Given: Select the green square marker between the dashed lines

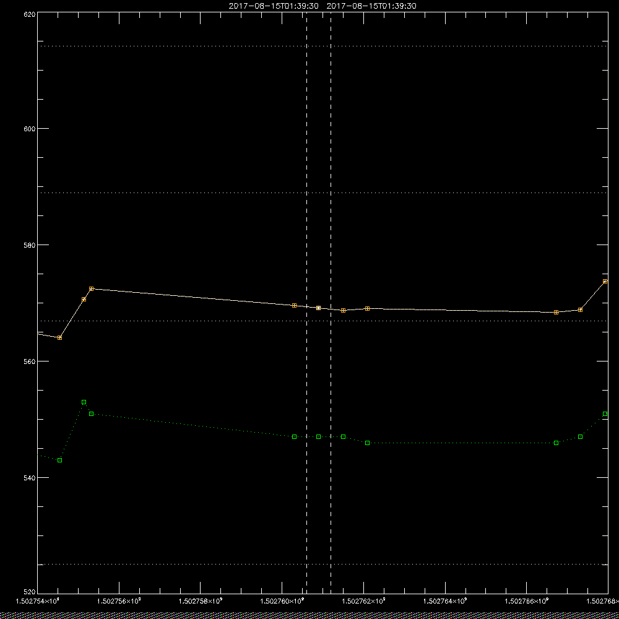Looking at the screenshot, I should point(319,436).
